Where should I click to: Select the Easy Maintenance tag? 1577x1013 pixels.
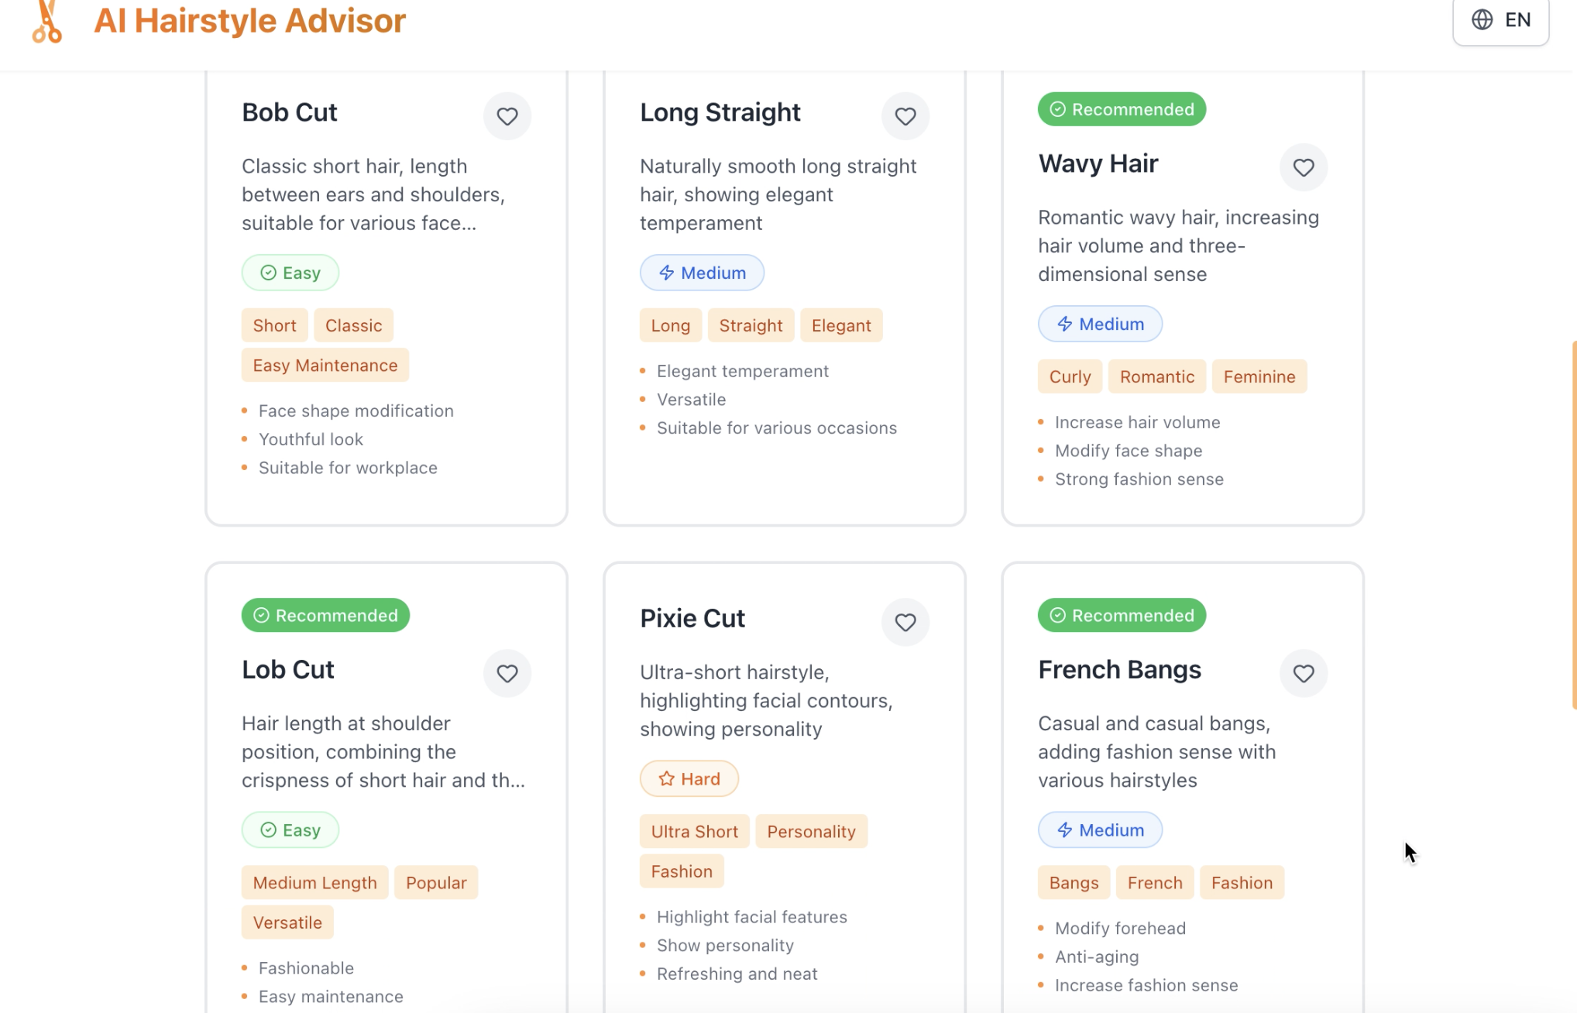pyautogui.click(x=325, y=366)
